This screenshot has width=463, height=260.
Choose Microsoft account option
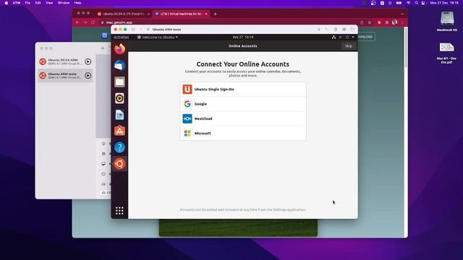(x=243, y=133)
